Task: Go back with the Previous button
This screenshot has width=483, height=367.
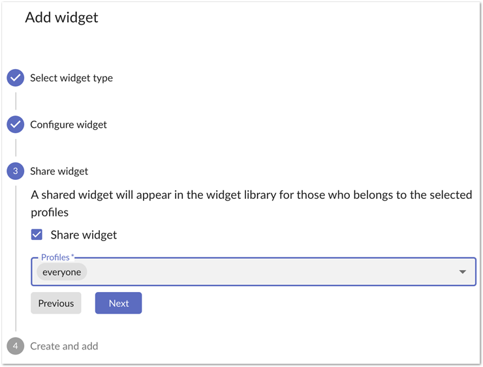Action: pyautogui.click(x=56, y=303)
